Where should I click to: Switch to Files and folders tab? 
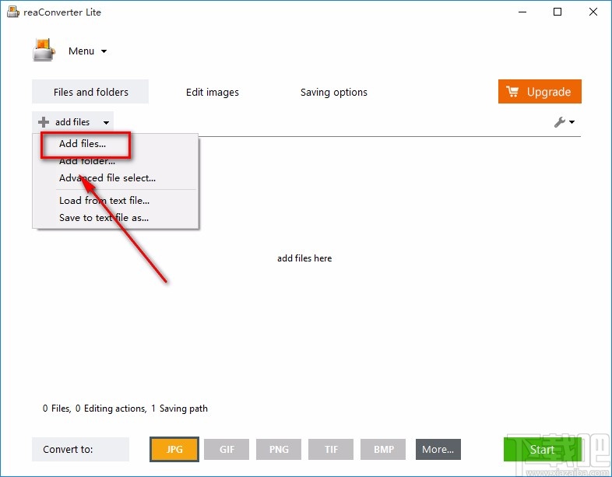[x=90, y=92]
